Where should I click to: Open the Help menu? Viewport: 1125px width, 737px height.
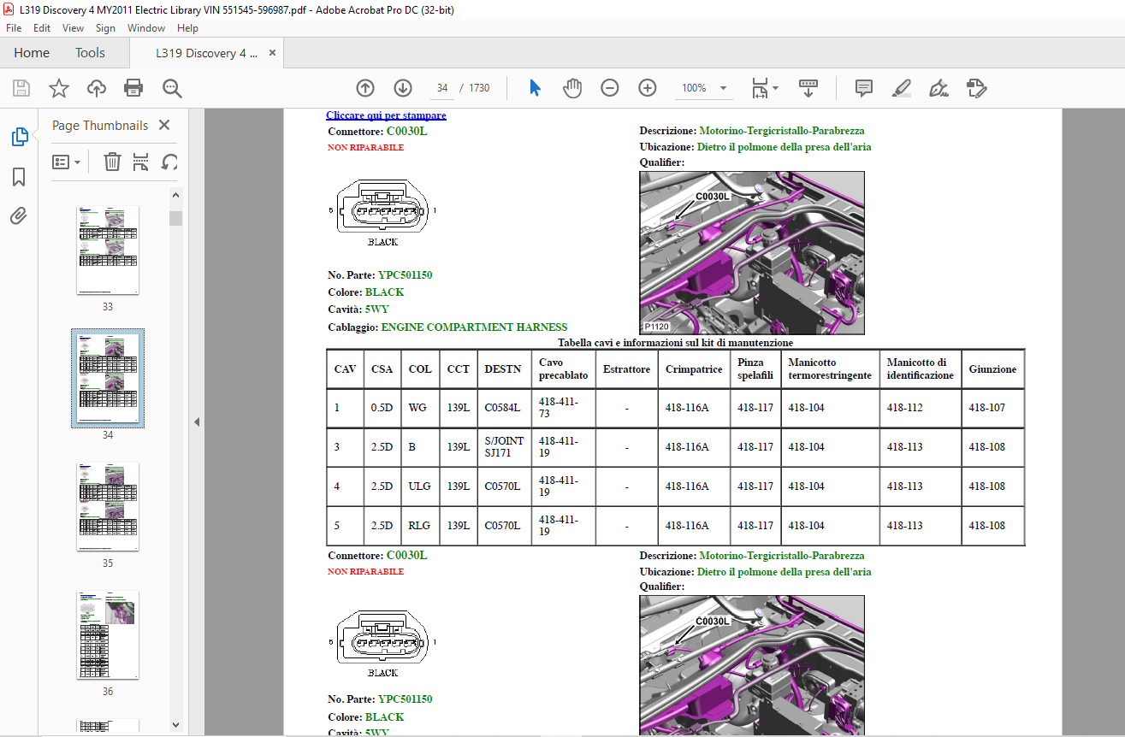[x=187, y=28]
